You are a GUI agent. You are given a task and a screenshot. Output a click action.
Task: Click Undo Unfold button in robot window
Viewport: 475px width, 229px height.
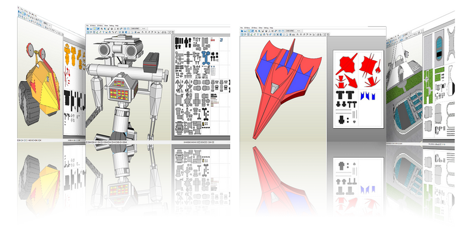click(135, 29)
